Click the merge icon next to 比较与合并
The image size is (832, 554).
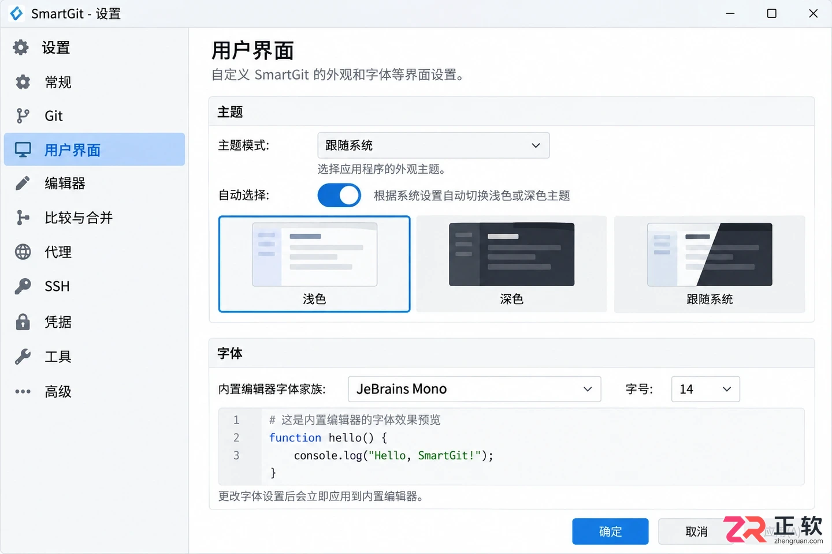pos(23,218)
